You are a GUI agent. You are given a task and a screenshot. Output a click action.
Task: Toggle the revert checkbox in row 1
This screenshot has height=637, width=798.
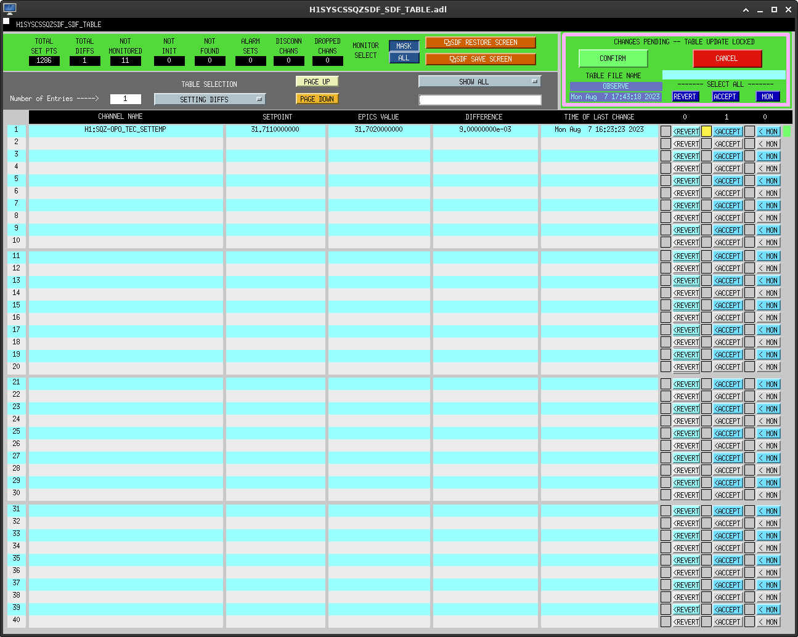click(666, 131)
